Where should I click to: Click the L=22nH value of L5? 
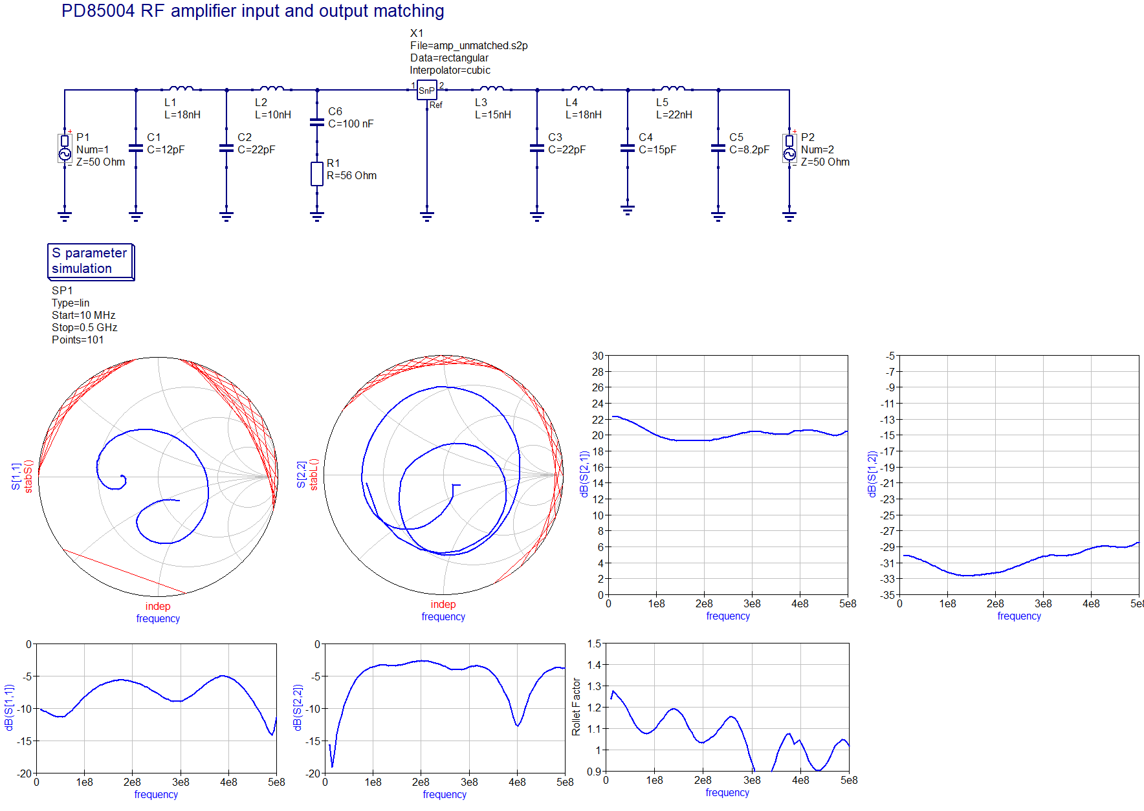click(x=674, y=114)
